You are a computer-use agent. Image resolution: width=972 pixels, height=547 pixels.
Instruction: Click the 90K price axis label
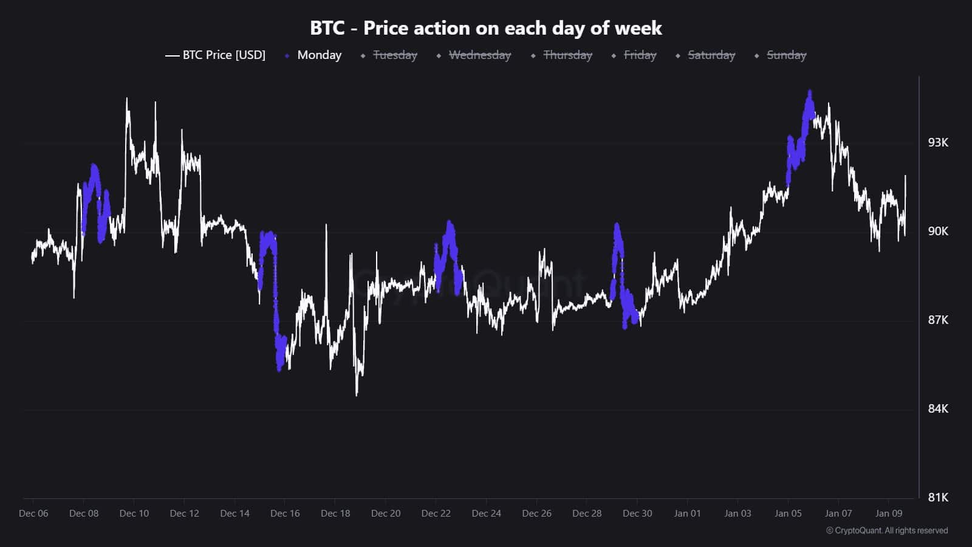pos(937,232)
